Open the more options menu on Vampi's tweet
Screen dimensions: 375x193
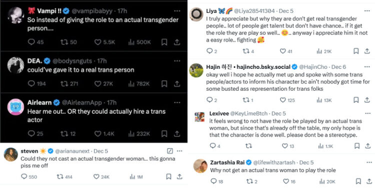click(x=177, y=11)
